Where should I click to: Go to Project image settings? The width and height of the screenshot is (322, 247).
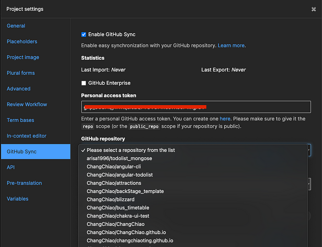[x=23, y=57]
